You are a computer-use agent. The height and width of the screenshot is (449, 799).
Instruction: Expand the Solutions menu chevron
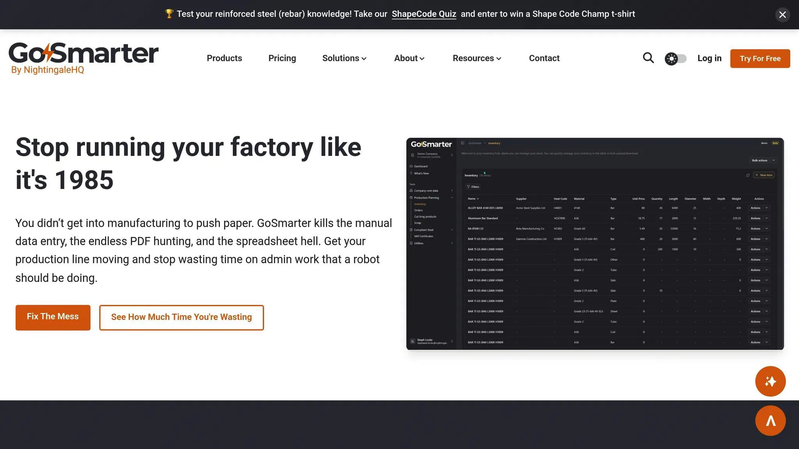tap(364, 58)
